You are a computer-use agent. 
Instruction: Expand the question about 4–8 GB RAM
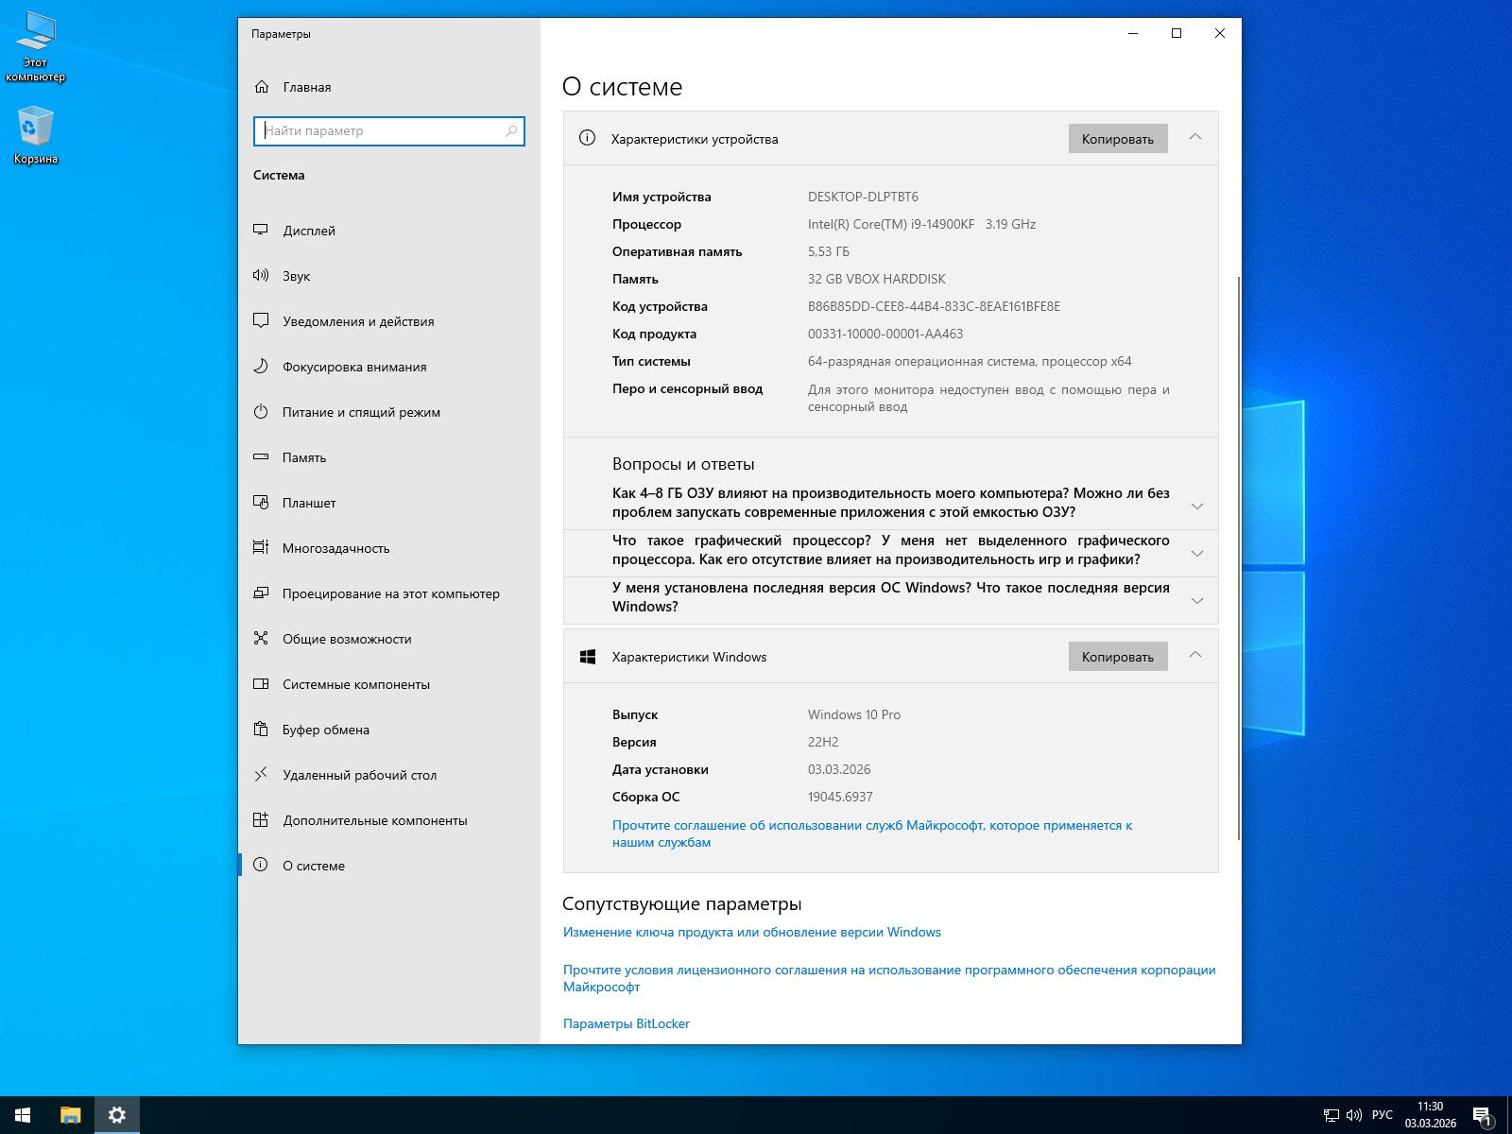coord(1196,506)
